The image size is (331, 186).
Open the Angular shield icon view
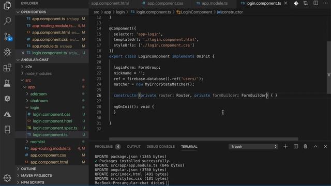(7, 99)
